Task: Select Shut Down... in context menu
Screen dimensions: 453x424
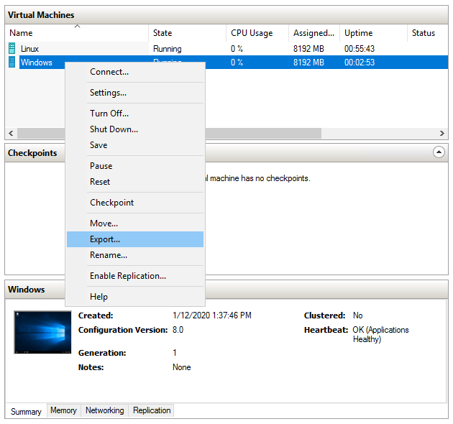Action: tap(135, 129)
